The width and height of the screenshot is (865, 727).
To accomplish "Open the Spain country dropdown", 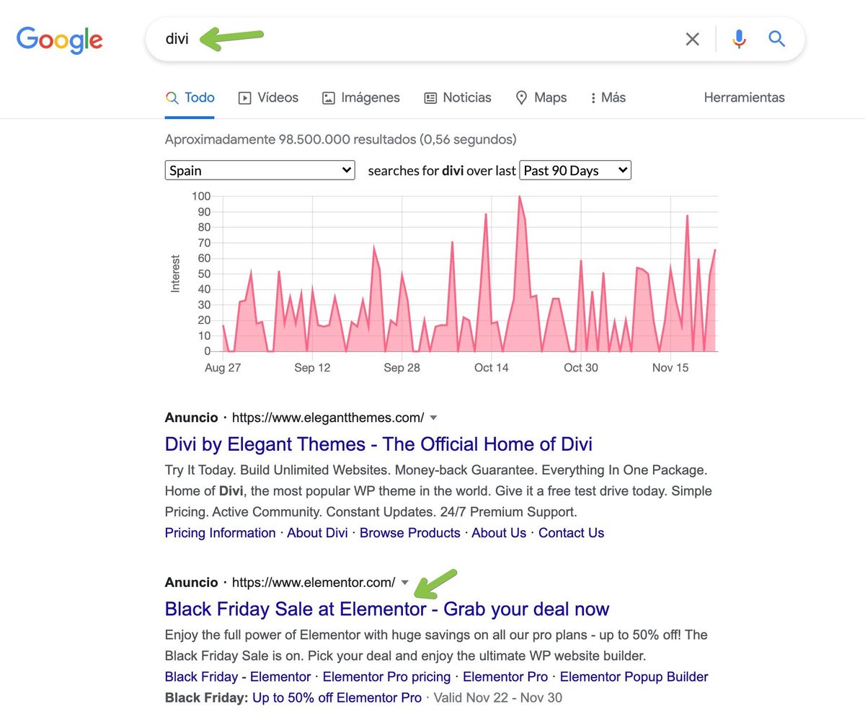I will pyautogui.click(x=260, y=170).
